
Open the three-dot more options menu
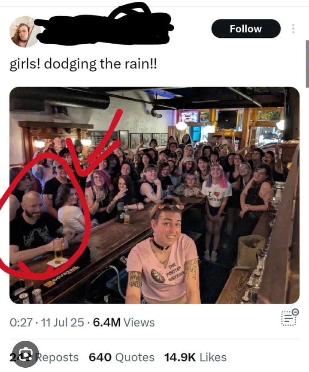(x=293, y=29)
